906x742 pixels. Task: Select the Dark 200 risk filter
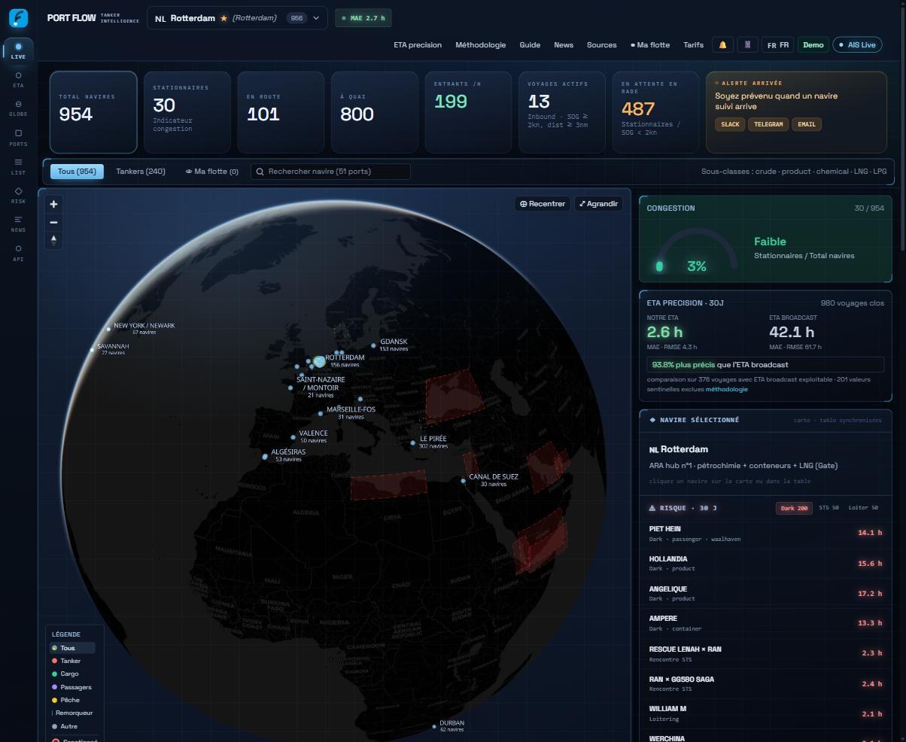[795, 508]
